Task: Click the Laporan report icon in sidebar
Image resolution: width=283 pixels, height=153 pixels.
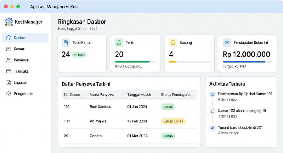Action: tap(9, 82)
